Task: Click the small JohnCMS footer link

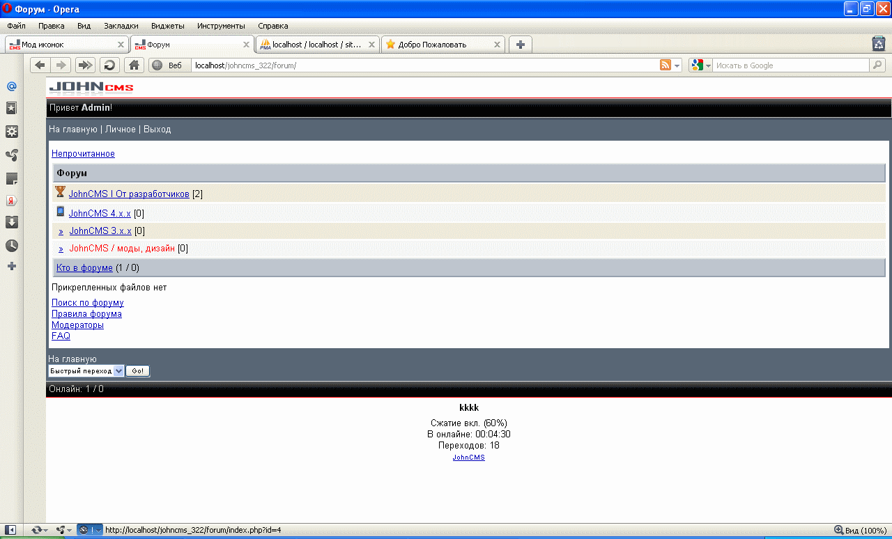Action: pyautogui.click(x=468, y=458)
